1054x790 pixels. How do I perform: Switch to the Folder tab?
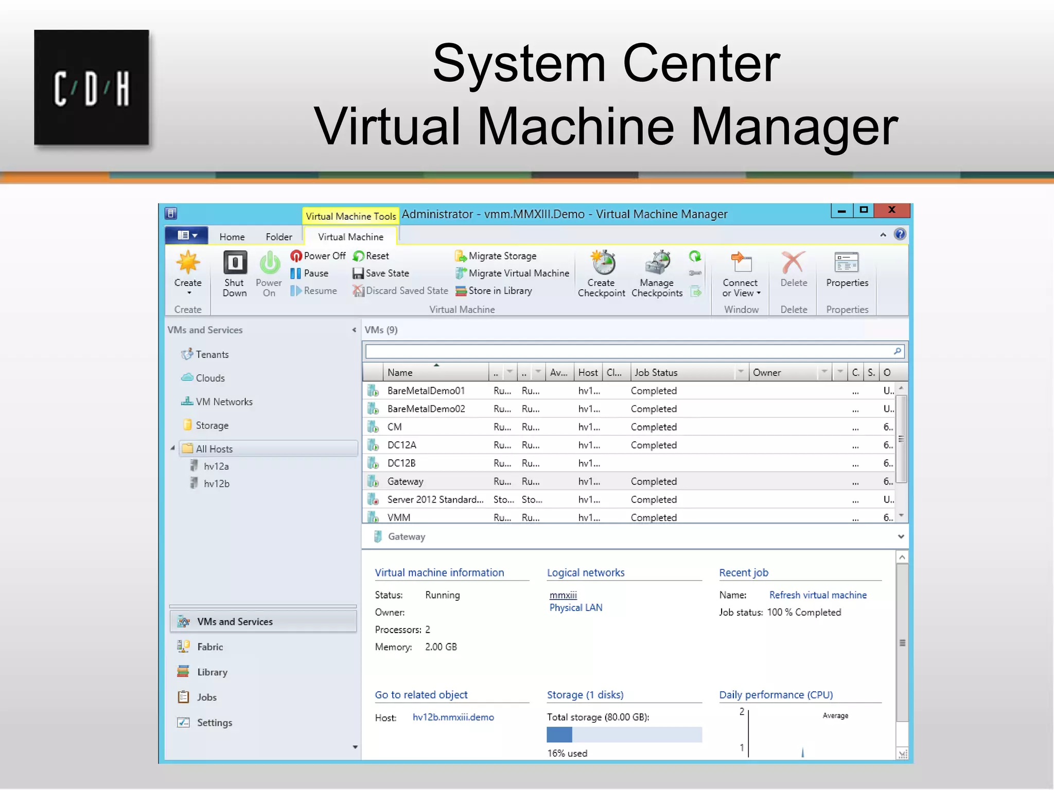pos(279,237)
